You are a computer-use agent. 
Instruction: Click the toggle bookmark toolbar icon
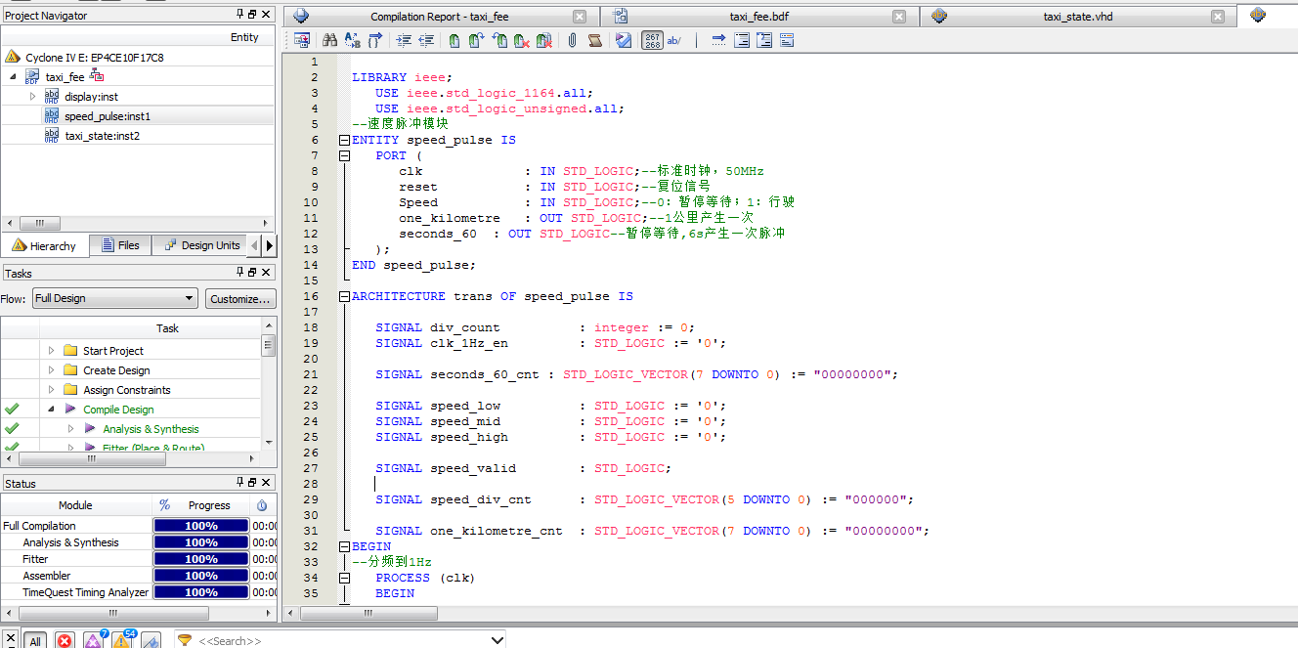[x=454, y=40]
